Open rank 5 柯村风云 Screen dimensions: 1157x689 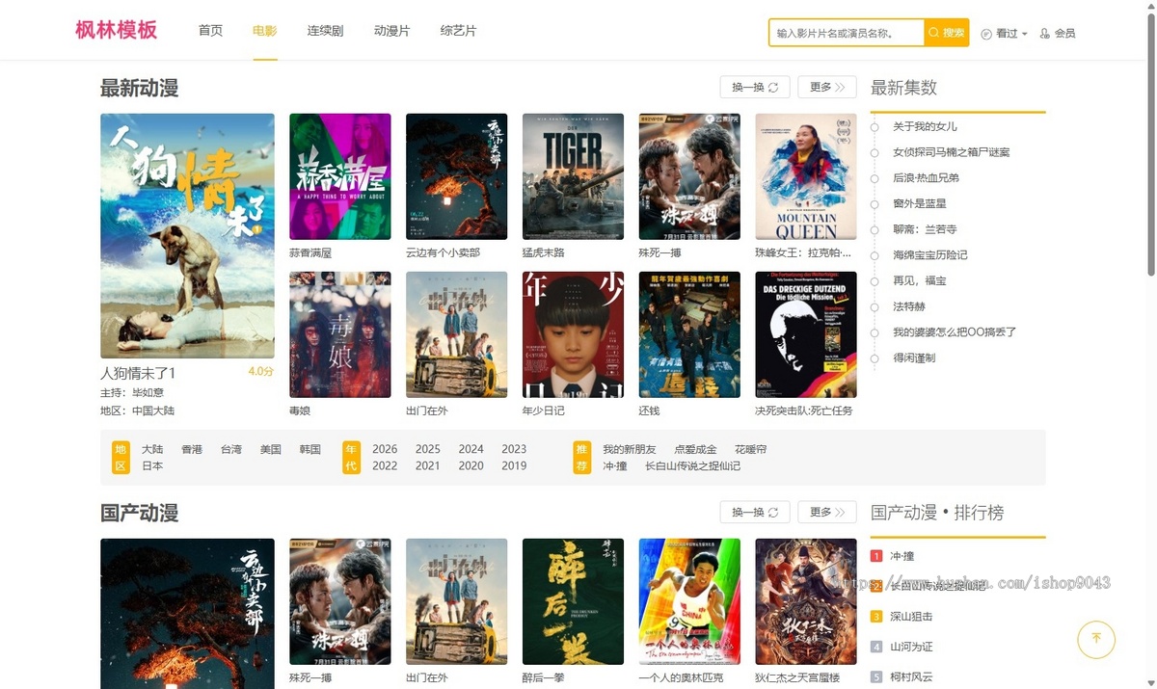click(x=911, y=676)
